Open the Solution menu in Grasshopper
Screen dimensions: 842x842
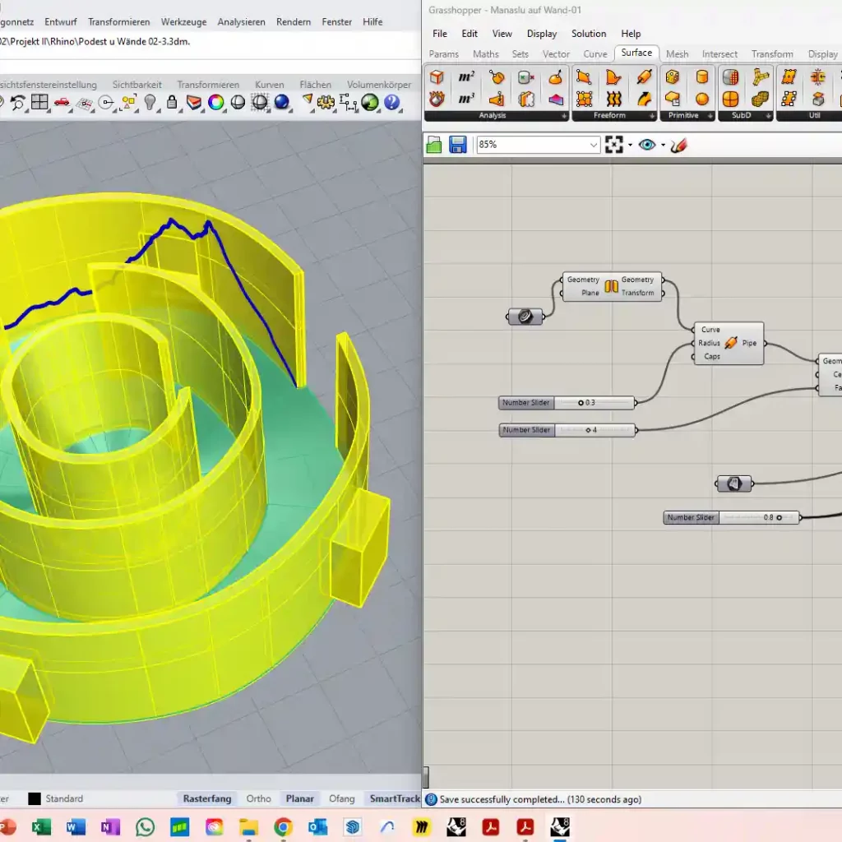click(x=589, y=34)
